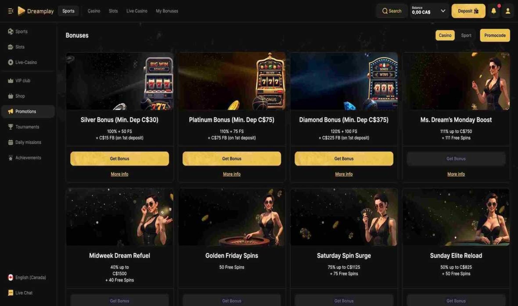Open Daily missions calendar icon

tap(10, 142)
